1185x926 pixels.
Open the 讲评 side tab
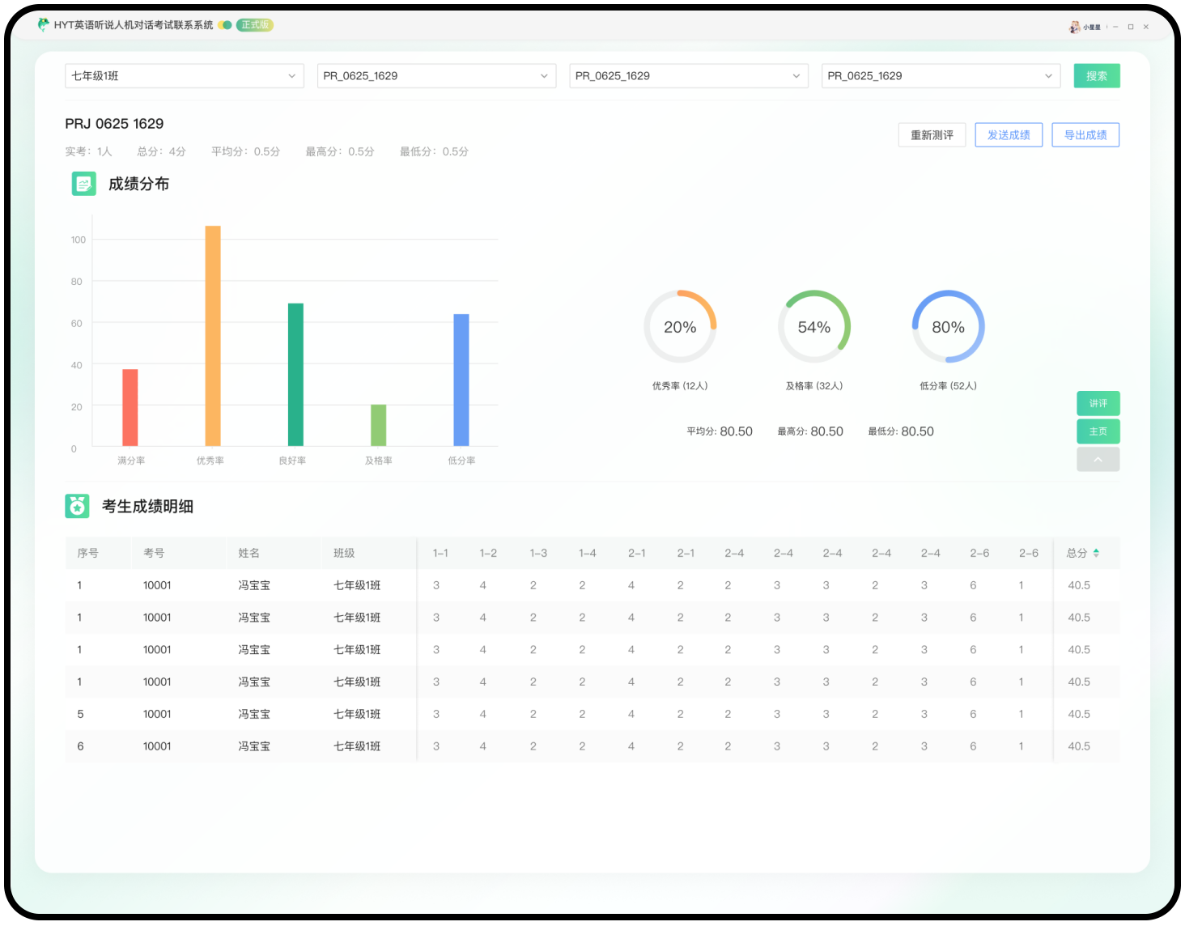(1098, 403)
